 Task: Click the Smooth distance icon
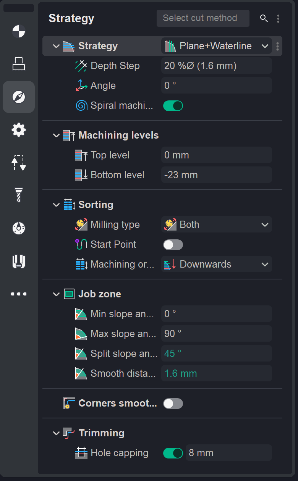(x=81, y=373)
